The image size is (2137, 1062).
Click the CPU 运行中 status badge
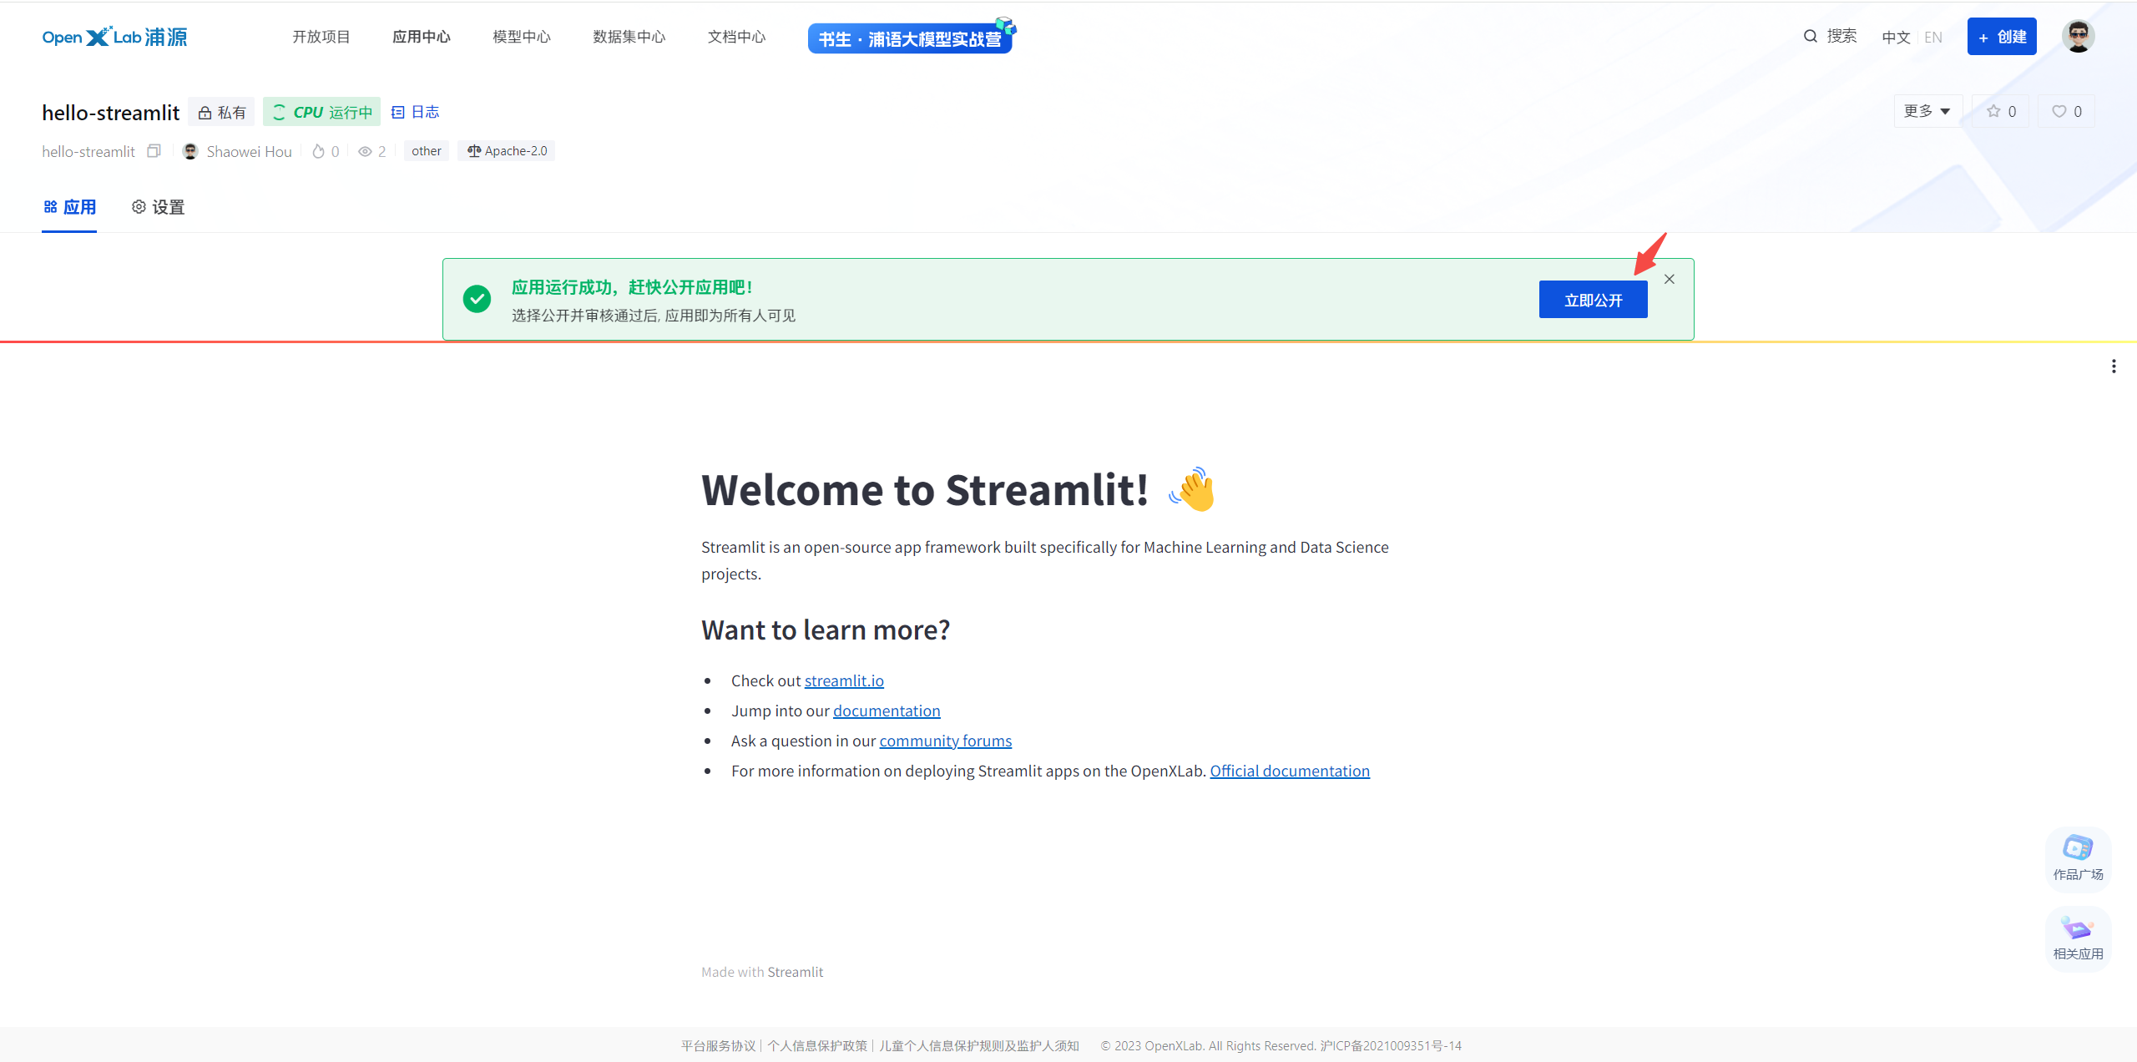(x=321, y=111)
